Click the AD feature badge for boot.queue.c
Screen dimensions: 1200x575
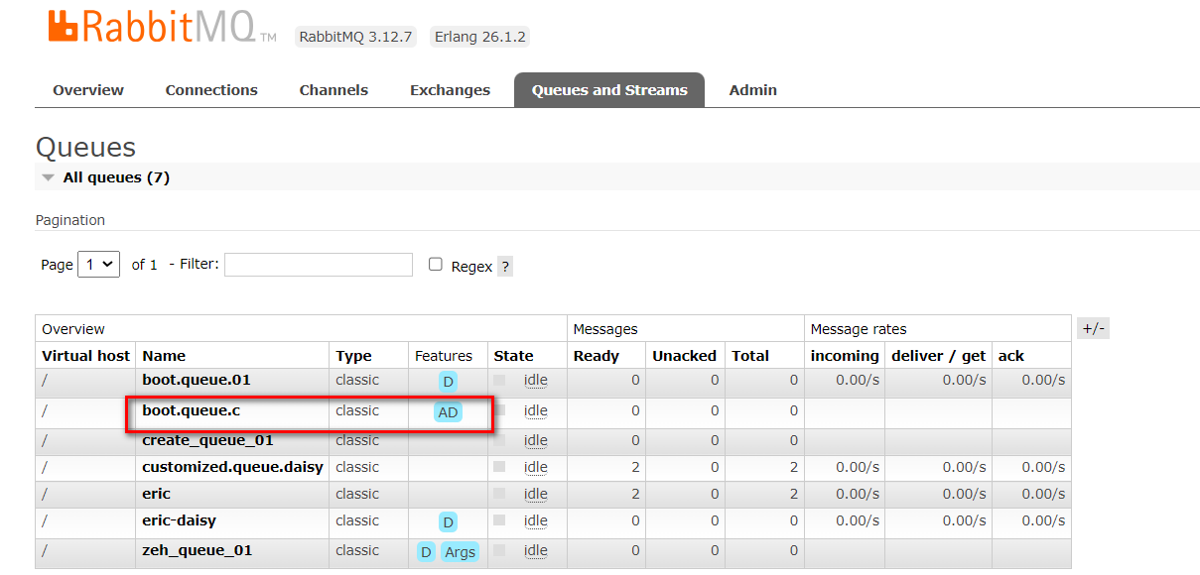tap(448, 411)
